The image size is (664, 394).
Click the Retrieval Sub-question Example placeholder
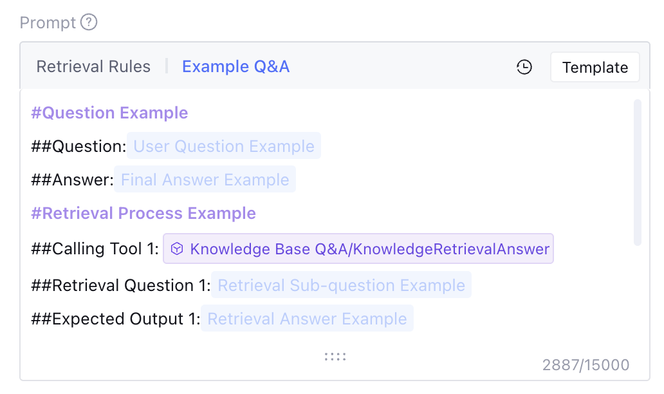[341, 285]
